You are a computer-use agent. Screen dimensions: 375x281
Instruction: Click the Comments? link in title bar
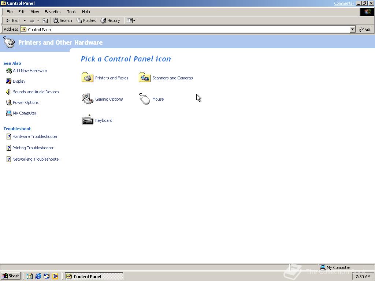click(x=344, y=3)
